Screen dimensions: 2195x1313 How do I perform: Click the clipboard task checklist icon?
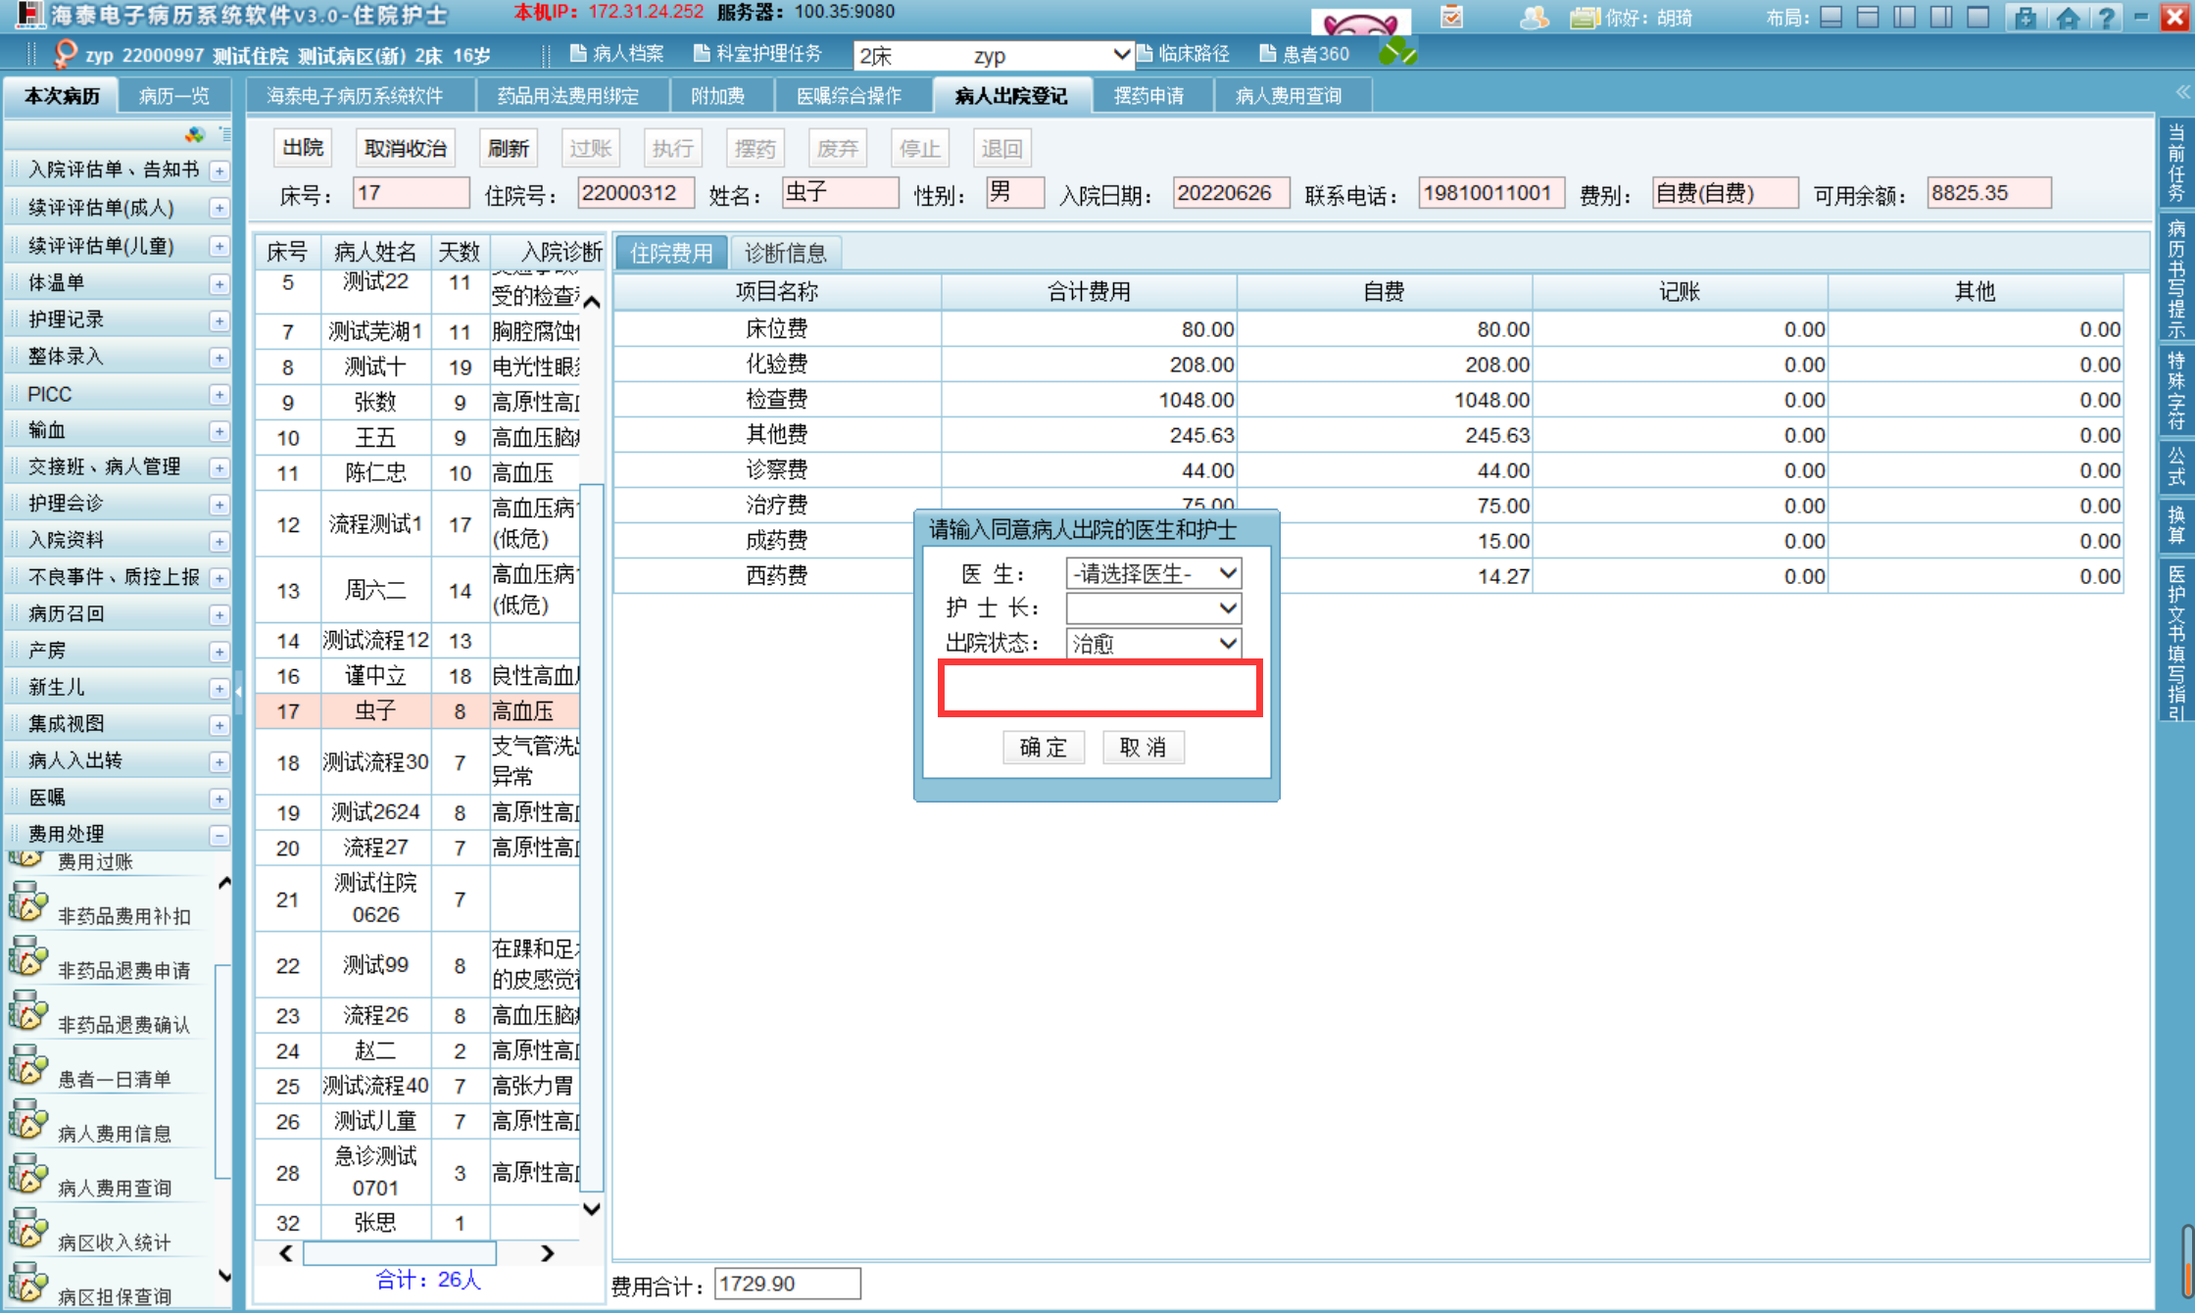click(1451, 17)
